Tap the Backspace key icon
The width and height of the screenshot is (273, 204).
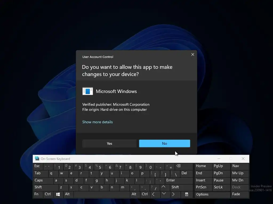183,166
